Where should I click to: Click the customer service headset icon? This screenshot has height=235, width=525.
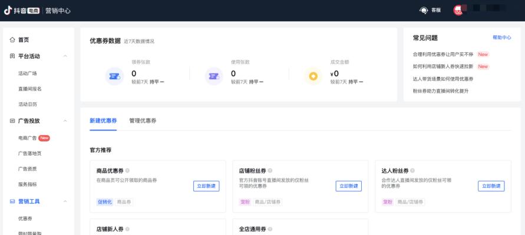[424, 11]
